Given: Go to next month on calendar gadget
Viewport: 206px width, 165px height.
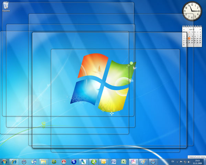Looking at the screenshot, I should (201, 30).
